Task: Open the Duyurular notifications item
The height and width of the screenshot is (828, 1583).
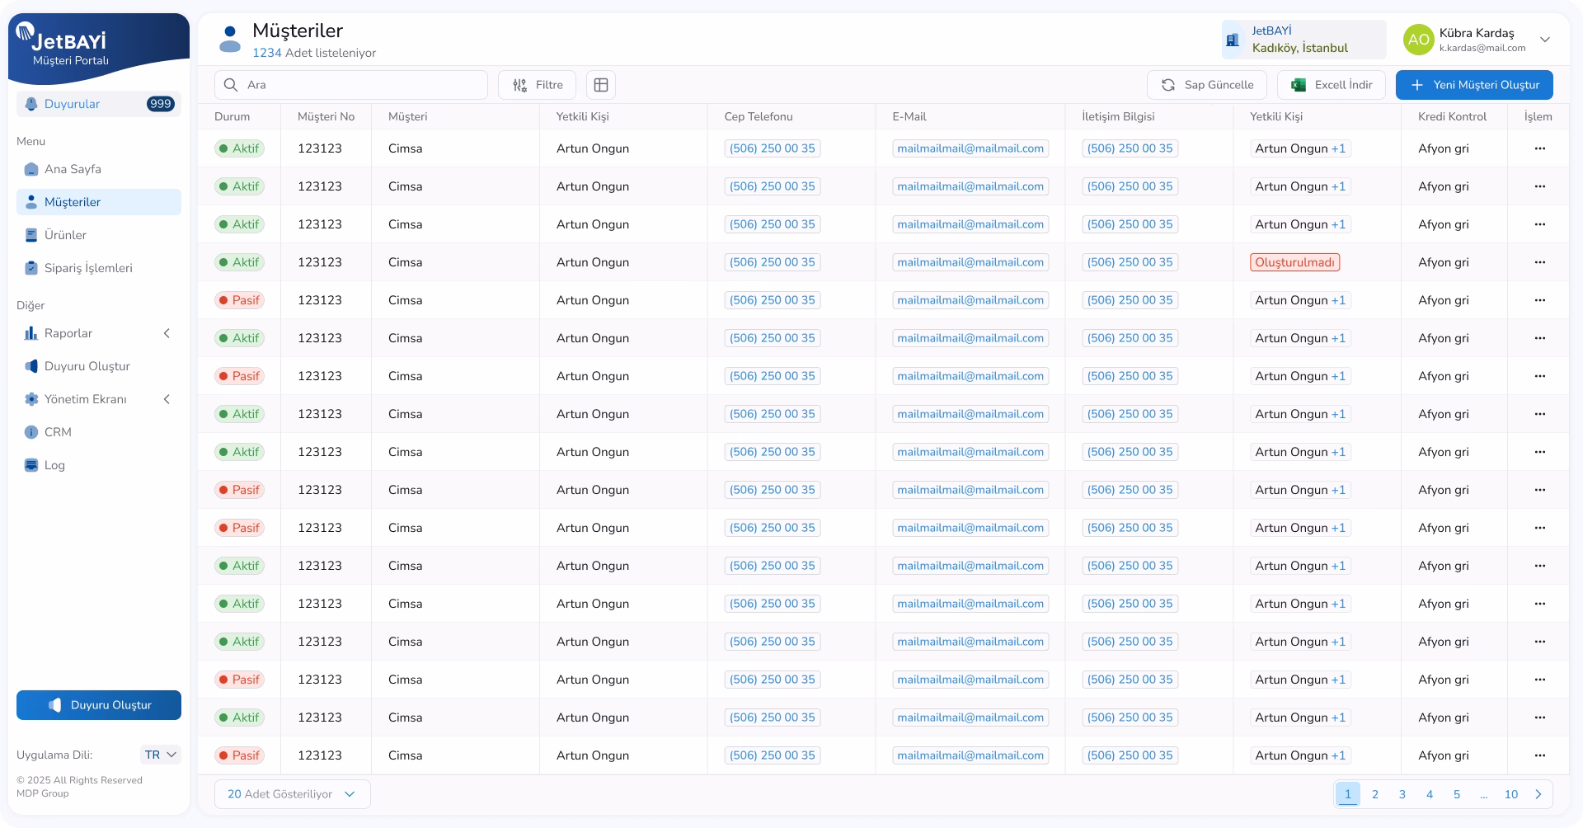Action: coord(98,104)
